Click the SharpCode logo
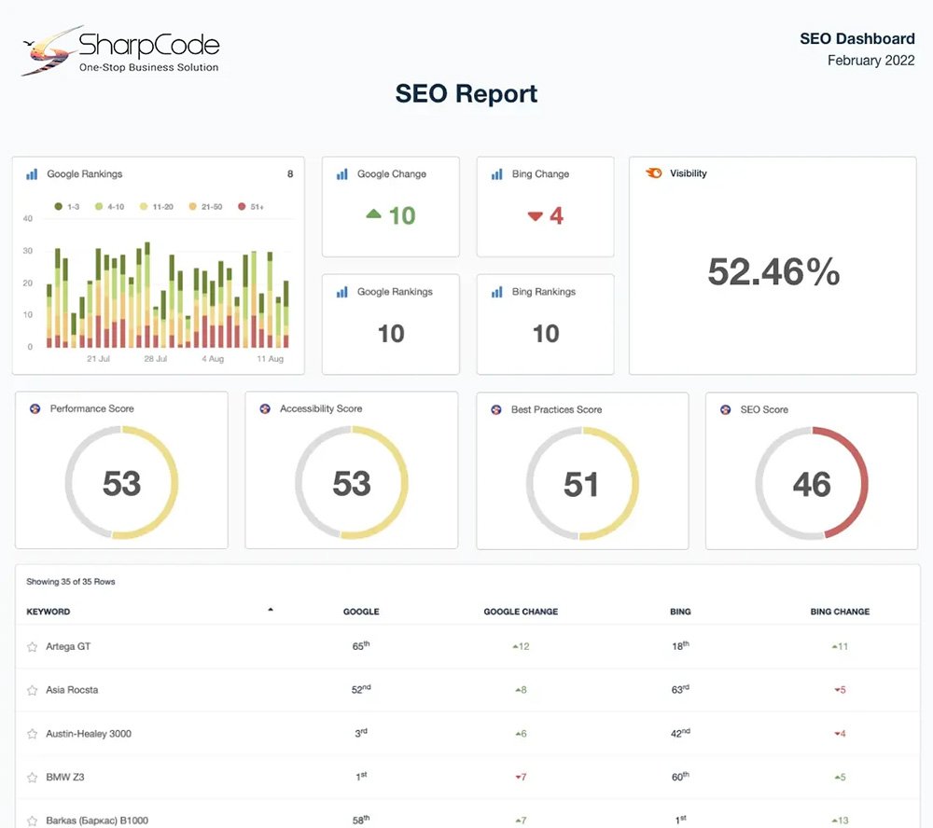The image size is (933, 828). (120, 50)
